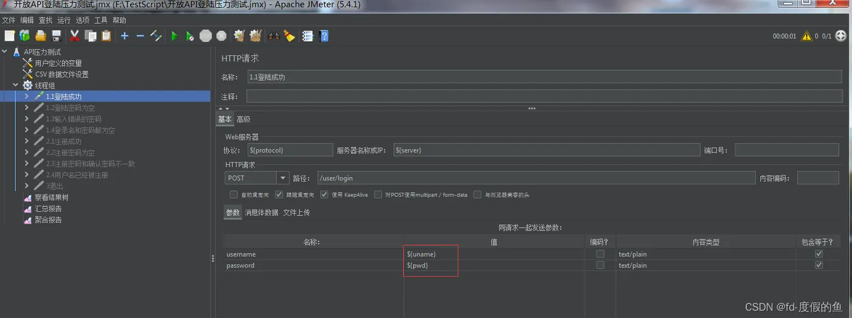The height and width of the screenshot is (318, 852).
Task: Open the 运行 menu
Action: 64,20
